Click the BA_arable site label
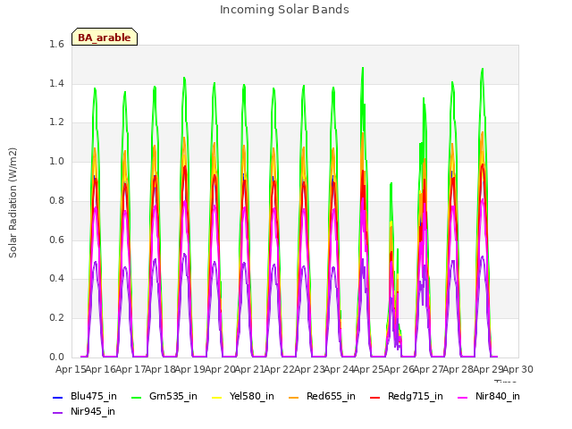572x429 pixels. click(x=105, y=38)
